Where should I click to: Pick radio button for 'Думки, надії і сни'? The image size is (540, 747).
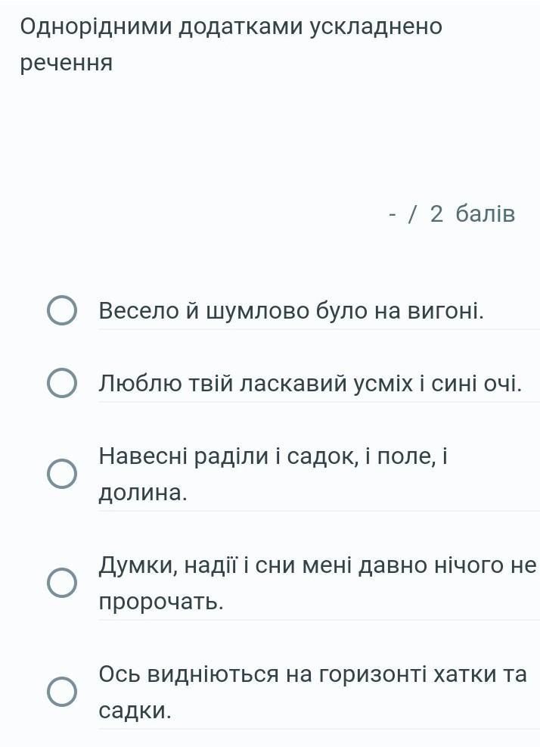coord(62,583)
